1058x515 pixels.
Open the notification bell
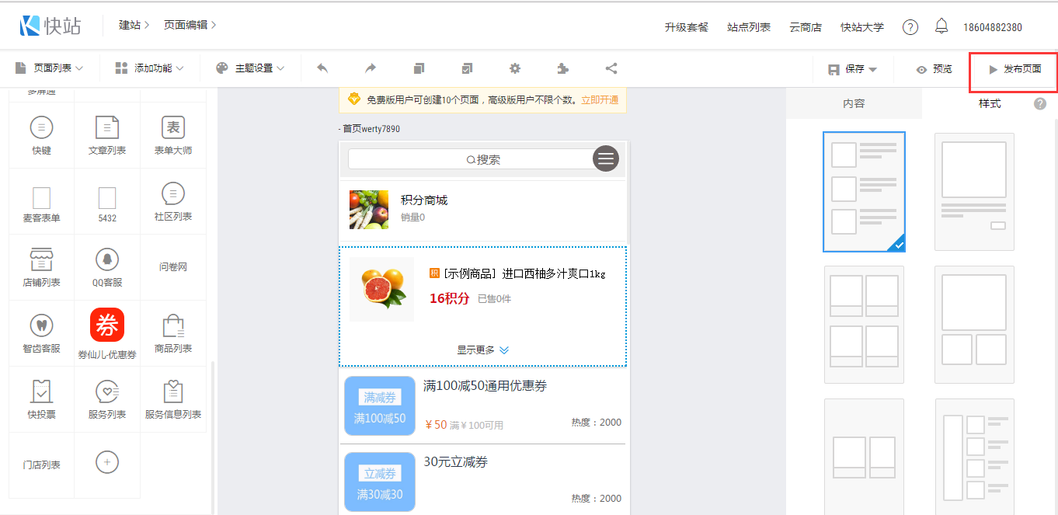click(x=941, y=27)
